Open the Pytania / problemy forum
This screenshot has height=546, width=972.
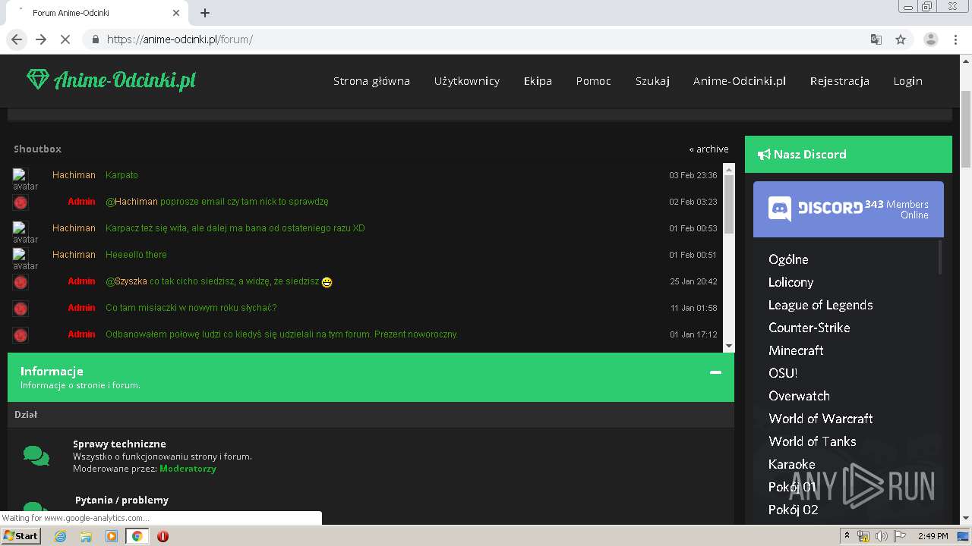pyautogui.click(x=121, y=500)
